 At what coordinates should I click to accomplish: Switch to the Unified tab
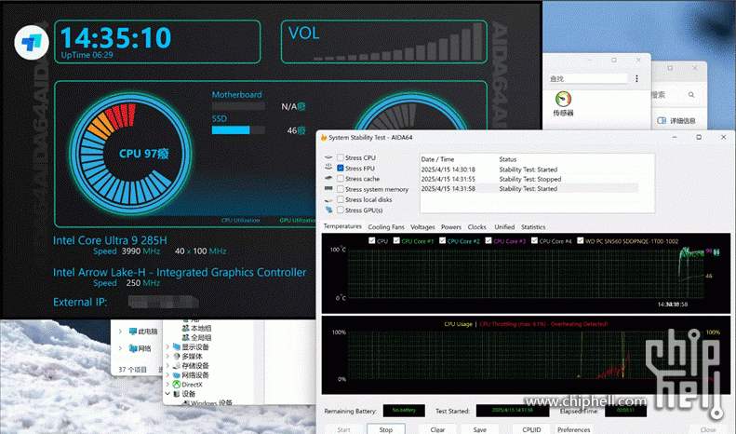coord(504,227)
